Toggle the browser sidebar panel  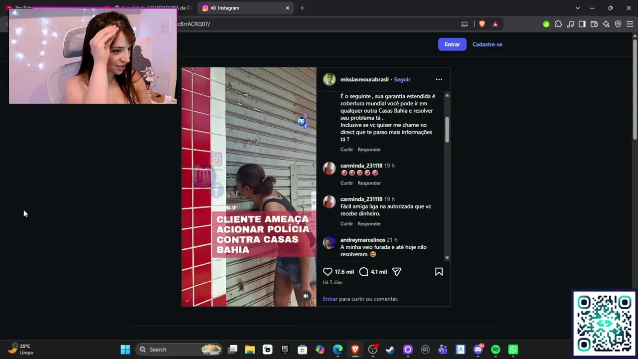tap(582, 24)
